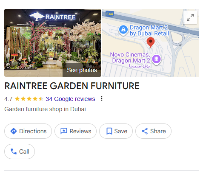The width and height of the screenshot is (203, 171).
Task: Click the Reviews star-bubble icon
Action: click(64, 131)
